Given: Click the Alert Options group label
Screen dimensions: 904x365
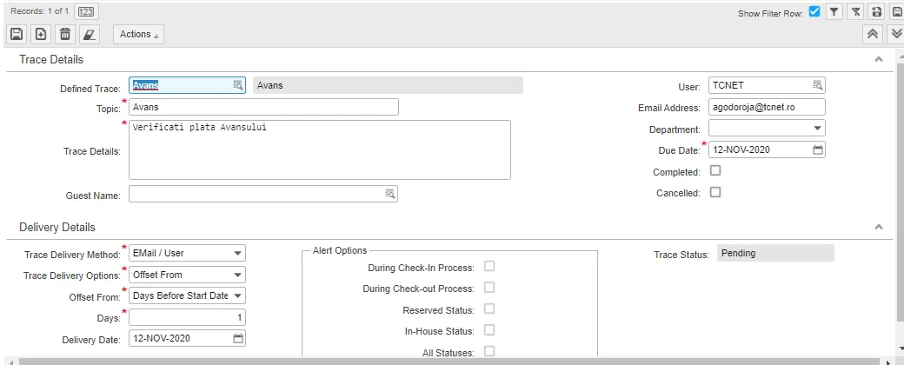Looking at the screenshot, I should click(x=340, y=251).
